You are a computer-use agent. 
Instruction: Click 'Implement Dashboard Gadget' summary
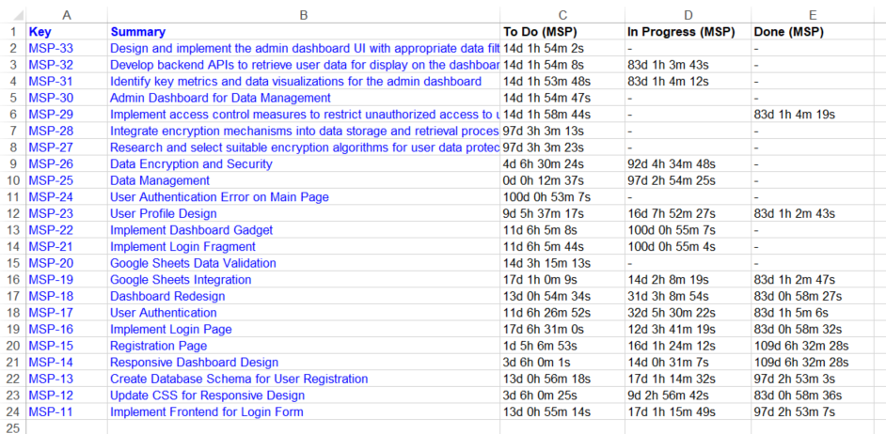click(x=192, y=230)
